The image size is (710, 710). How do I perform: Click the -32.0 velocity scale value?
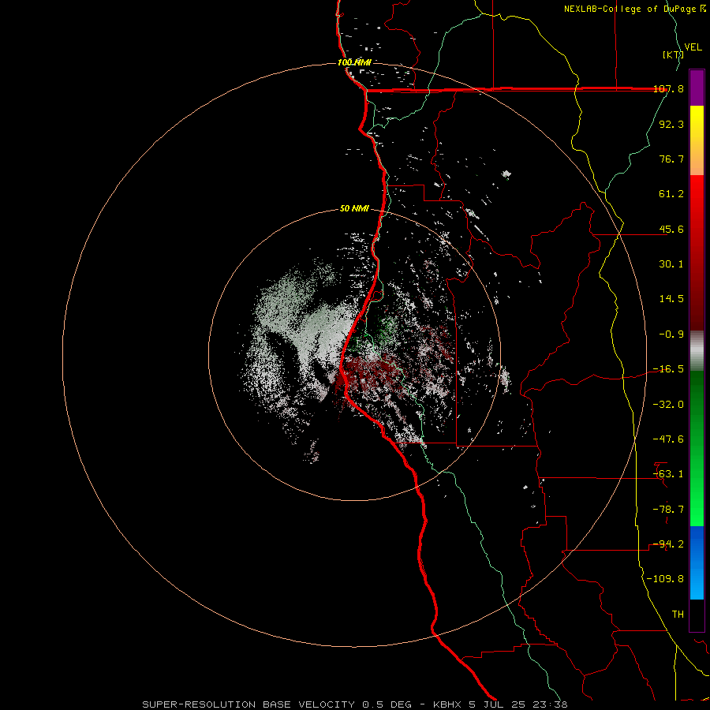(668, 405)
